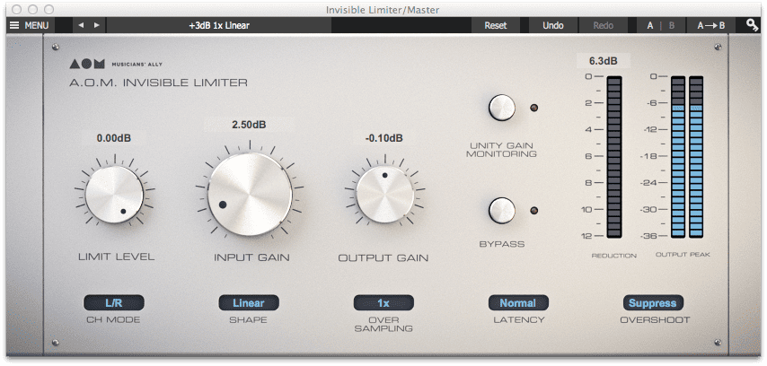This screenshot has height=366, width=767.
Task: Click the Output Gain knob
Action: 385,195
